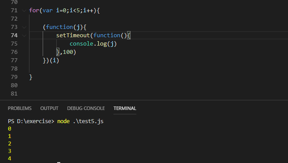
Task: Place cursor on 'for' keyword in line 71
Action: [34, 11]
